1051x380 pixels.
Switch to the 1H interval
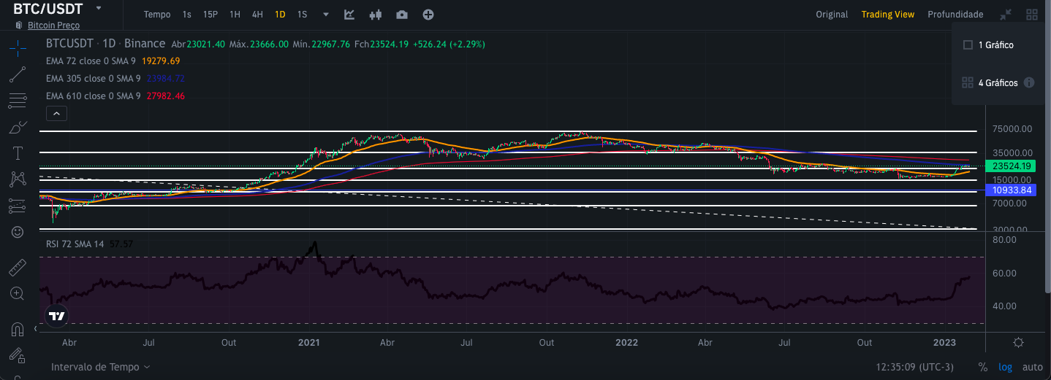235,15
